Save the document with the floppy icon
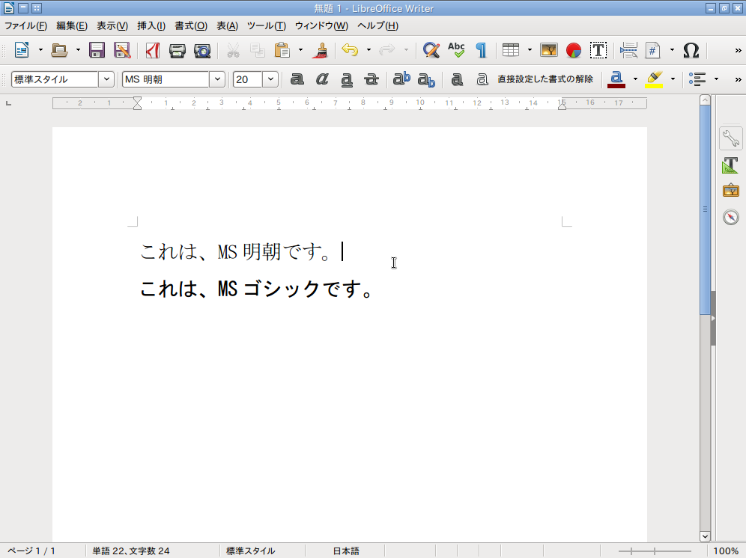The height and width of the screenshot is (558, 746). coord(97,50)
